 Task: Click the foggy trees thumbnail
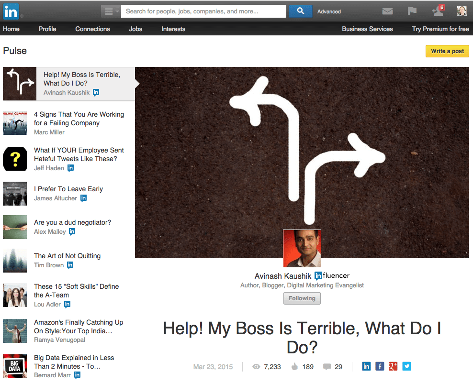coord(15,261)
